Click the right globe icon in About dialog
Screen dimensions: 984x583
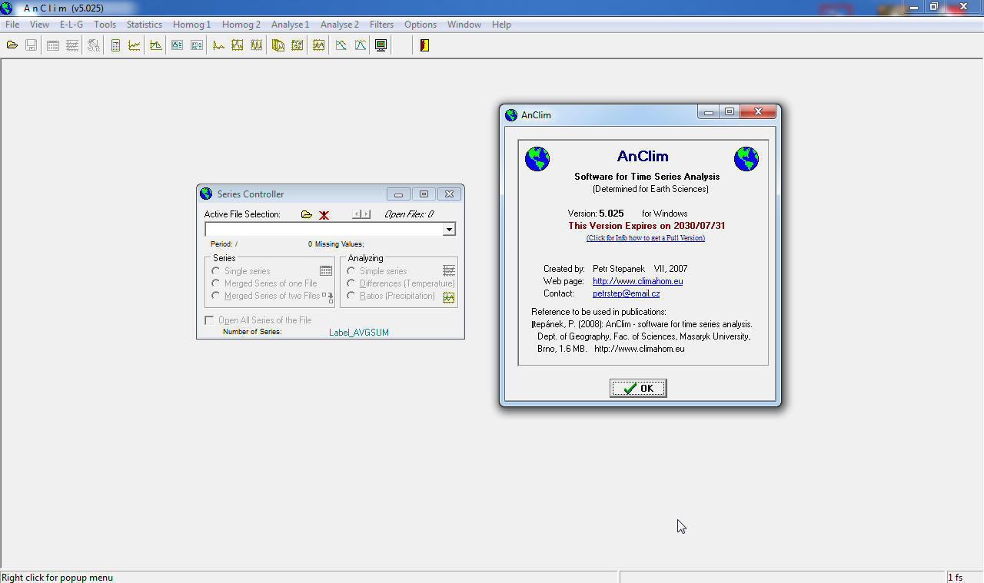[x=746, y=159]
